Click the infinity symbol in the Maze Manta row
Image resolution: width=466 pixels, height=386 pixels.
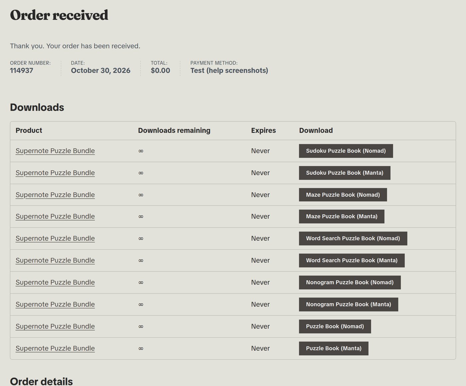pyautogui.click(x=141, y=217)
